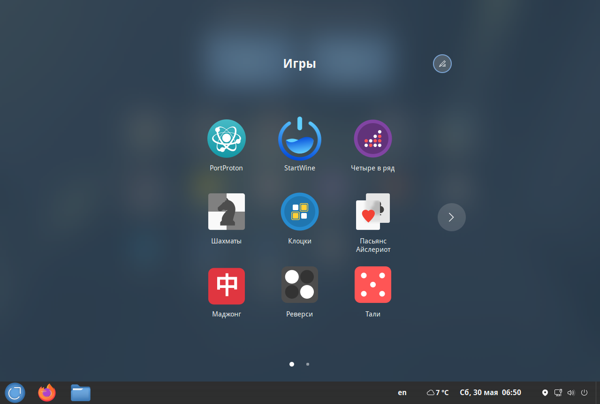The width and height of the screenshot is (600, 404).
Task: Open Firefox from the panel
Action: click(47, 393)
